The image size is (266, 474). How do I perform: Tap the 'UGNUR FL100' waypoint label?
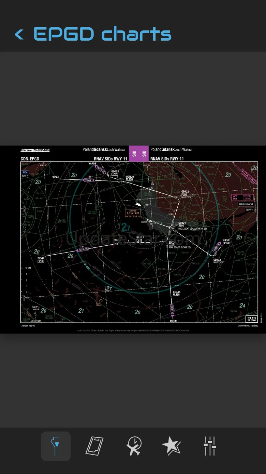click(x=130, y=178)
